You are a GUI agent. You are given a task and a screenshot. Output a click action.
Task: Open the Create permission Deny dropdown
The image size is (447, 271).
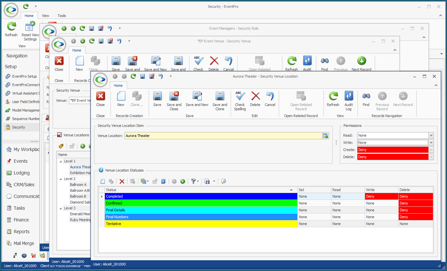431,150
